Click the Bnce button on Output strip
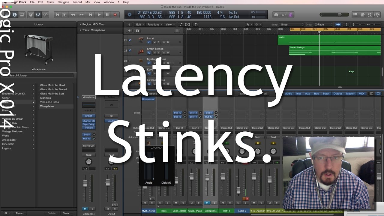384x216 pixels. [x=115, y=205]
